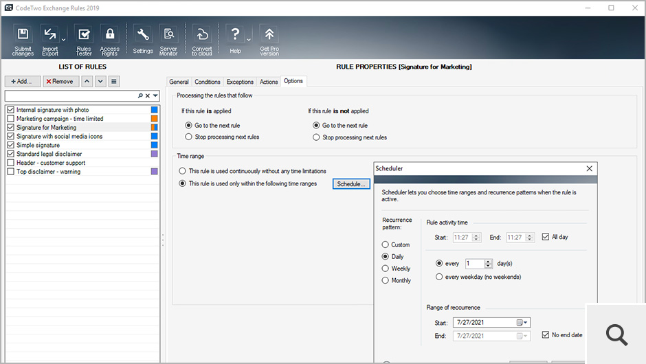Image resolution: width=646 pixels, height=364 pixels.
Task: Open Access Rights lock icon
Action: 109,40
